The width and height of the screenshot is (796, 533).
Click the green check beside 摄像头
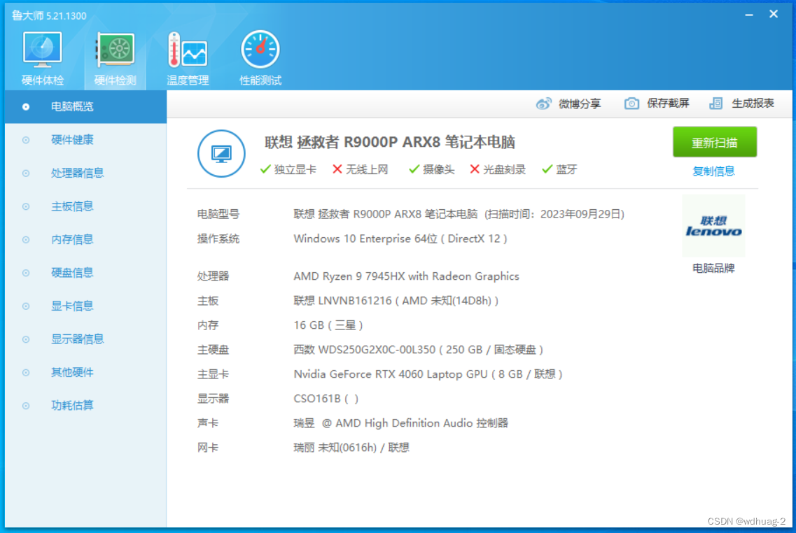414,169
